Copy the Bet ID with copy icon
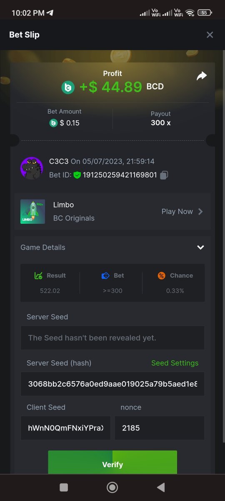225x501 pixels. pos(164,175)
